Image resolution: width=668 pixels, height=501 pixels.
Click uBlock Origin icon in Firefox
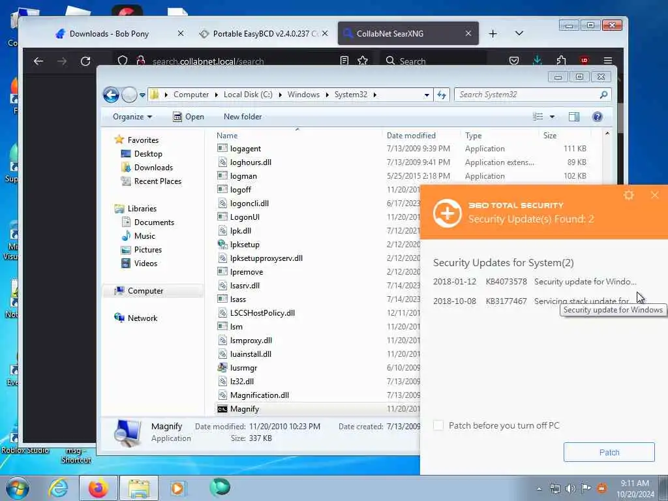tap(584, 61)
